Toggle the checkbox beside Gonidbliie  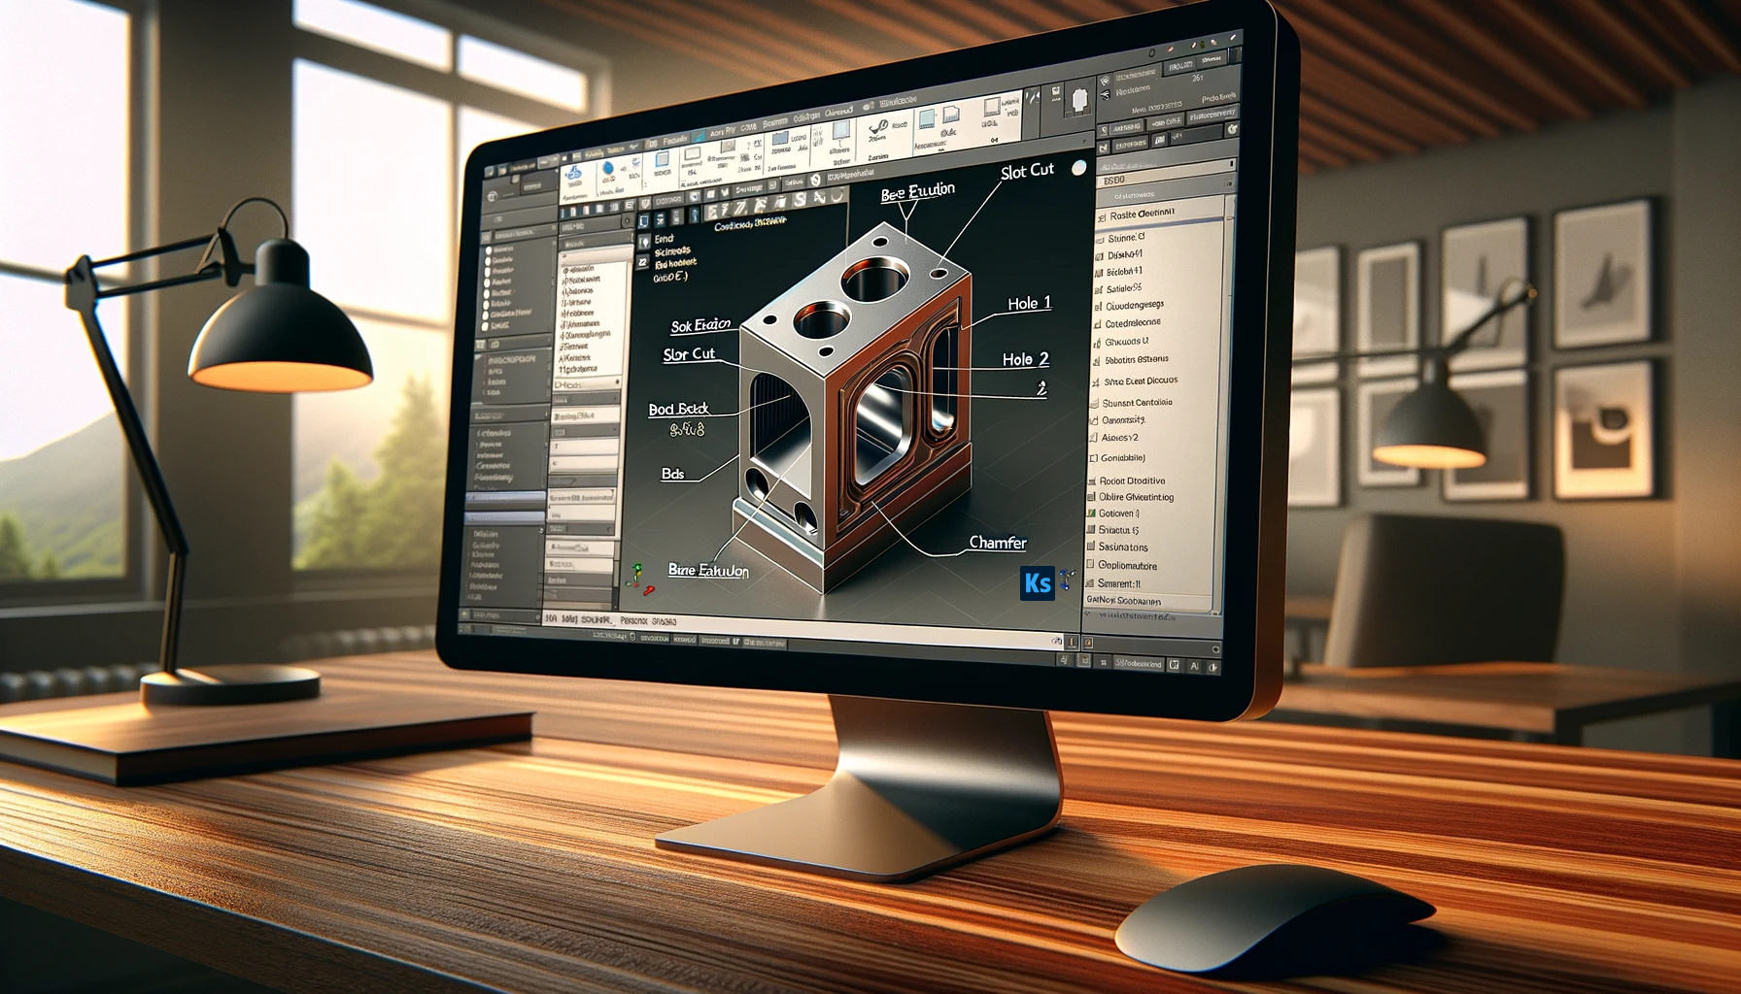[x=1093, y=458]
